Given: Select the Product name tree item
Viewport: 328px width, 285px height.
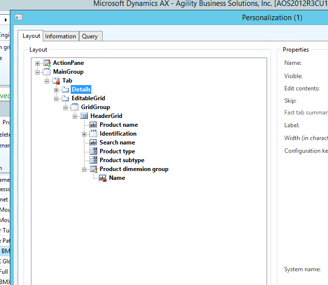Looking at the screenshot, I should tap(119, 125).
